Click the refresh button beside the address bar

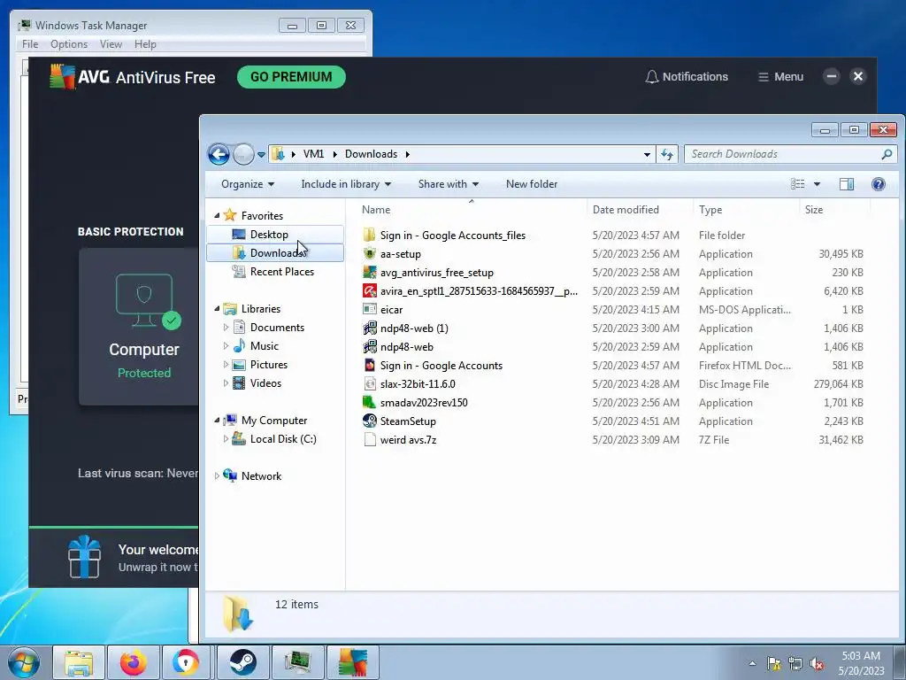[667, 154]
